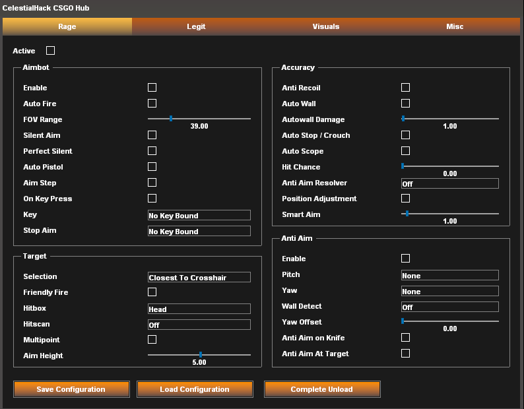This screenshot has width=524, height=409.
Task: Tick the Anti Aim Enable checkbox
Action: pos(405,259)
